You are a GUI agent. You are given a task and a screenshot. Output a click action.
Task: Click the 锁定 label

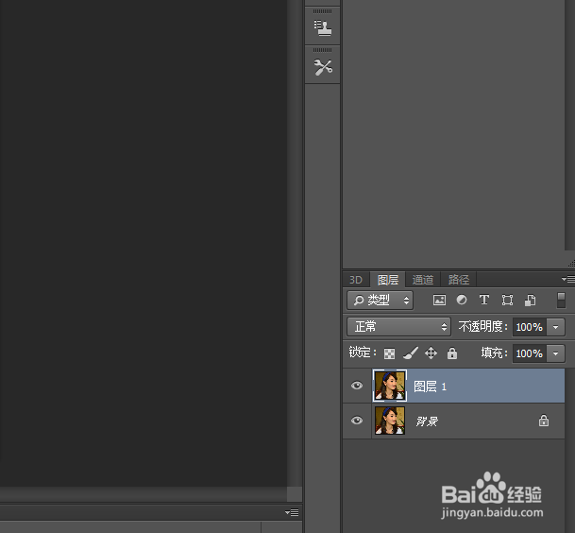tap(363, 352)
